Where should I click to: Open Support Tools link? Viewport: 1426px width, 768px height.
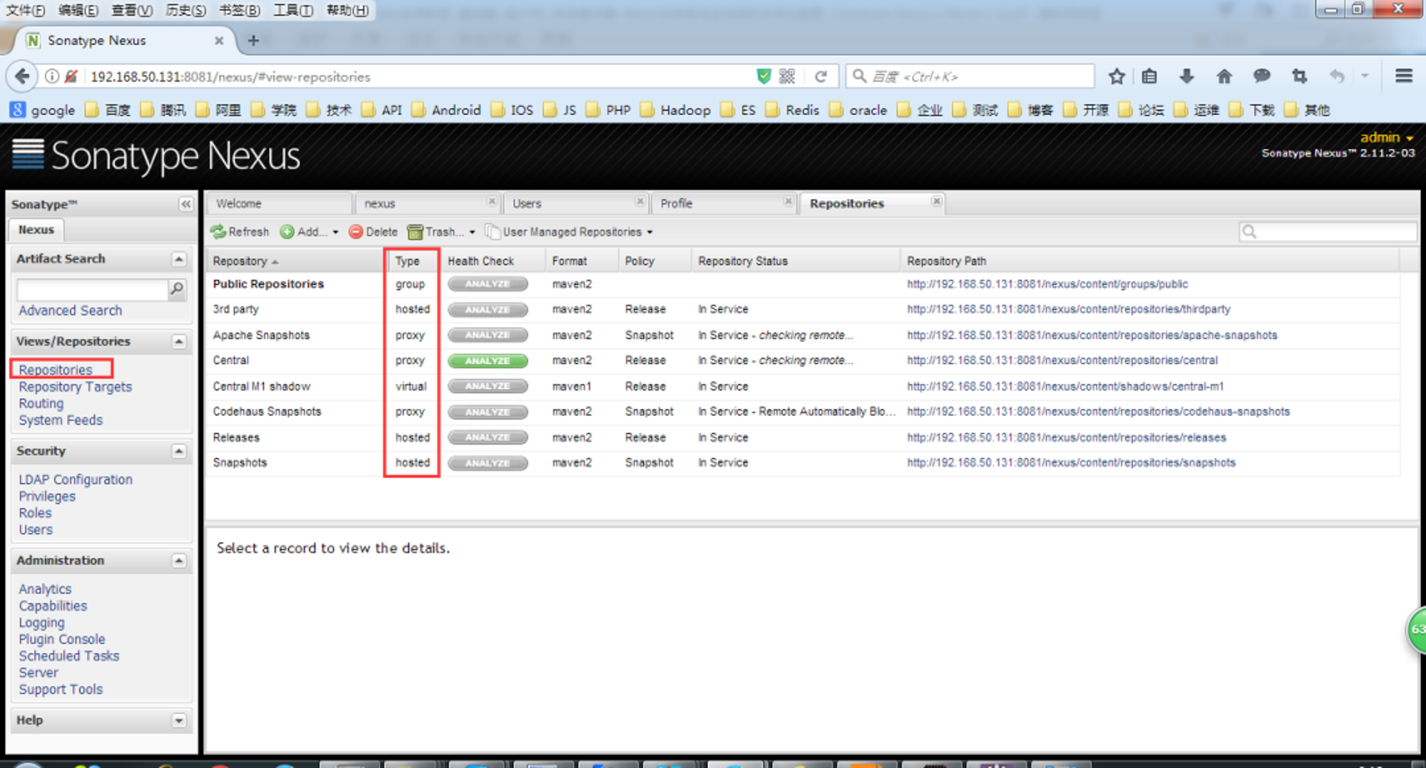click(x=61, y=690)
